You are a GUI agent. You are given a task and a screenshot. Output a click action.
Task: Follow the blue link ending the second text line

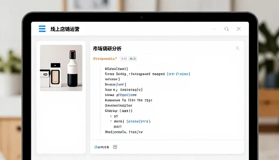[178, 74]
